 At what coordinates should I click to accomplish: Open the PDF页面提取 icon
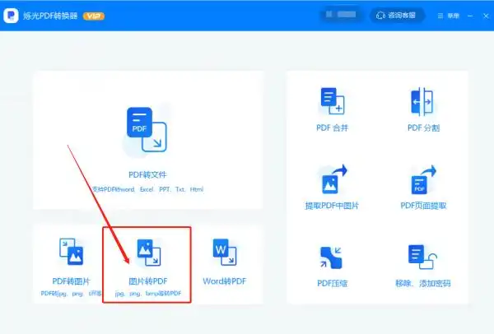(x=422, y=179)
